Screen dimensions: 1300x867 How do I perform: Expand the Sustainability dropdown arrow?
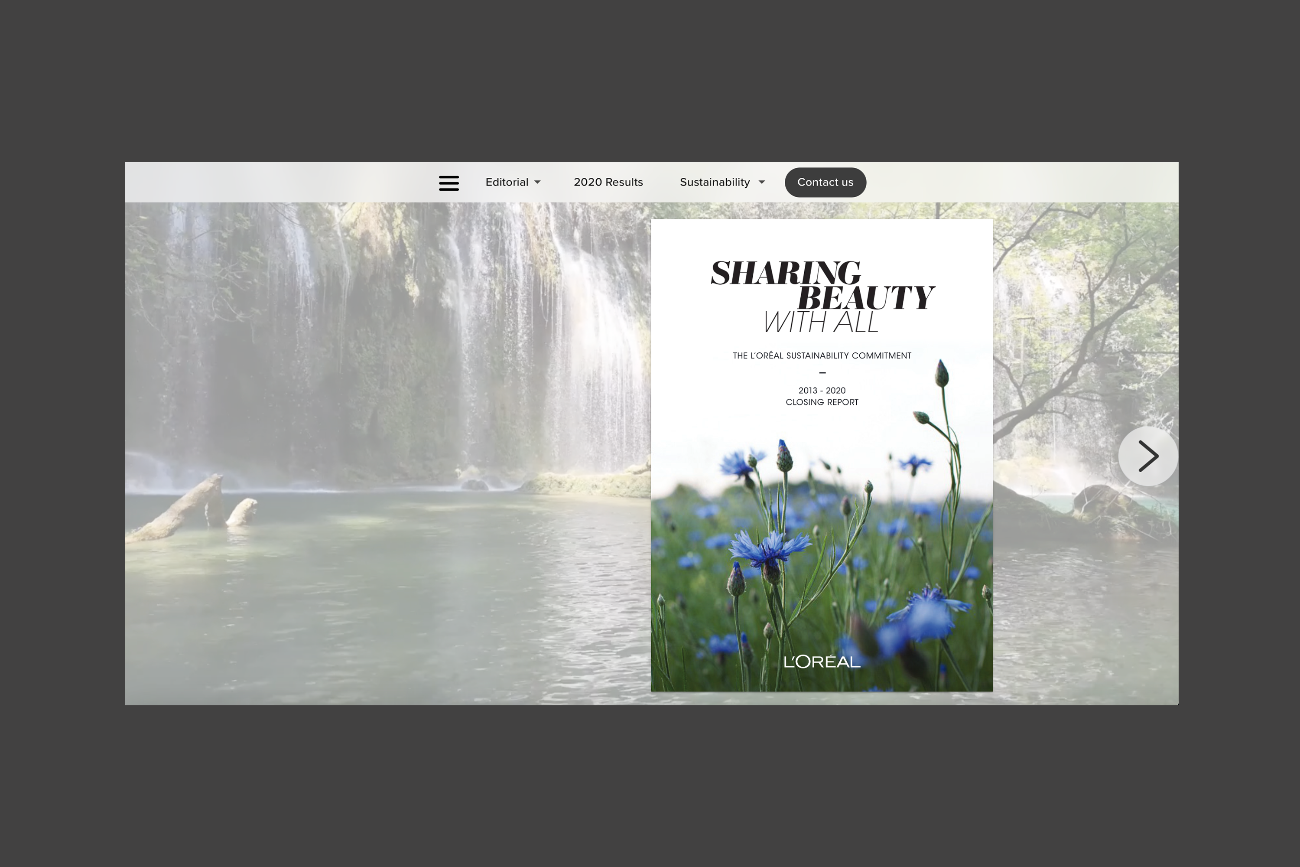click(762, 183)
